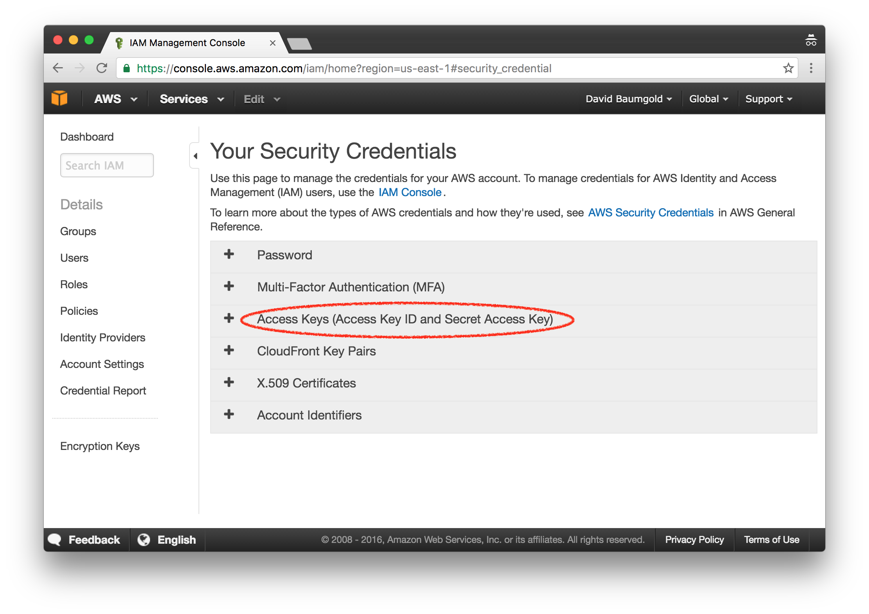Go back with the browser back arrow

58,68
